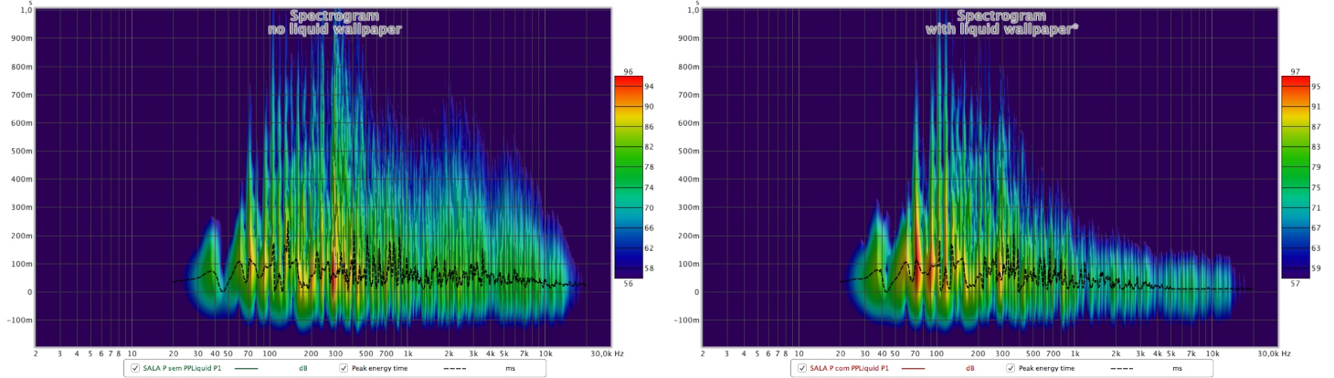Viewport: 1334px width, 378px height.
Task: Click the 96 maximum value on left color scale
Action: (628, 71)
